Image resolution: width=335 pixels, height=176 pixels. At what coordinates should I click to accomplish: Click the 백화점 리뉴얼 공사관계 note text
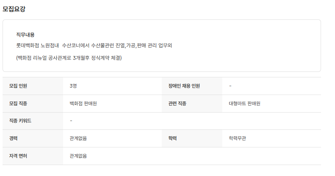point(69,58)
